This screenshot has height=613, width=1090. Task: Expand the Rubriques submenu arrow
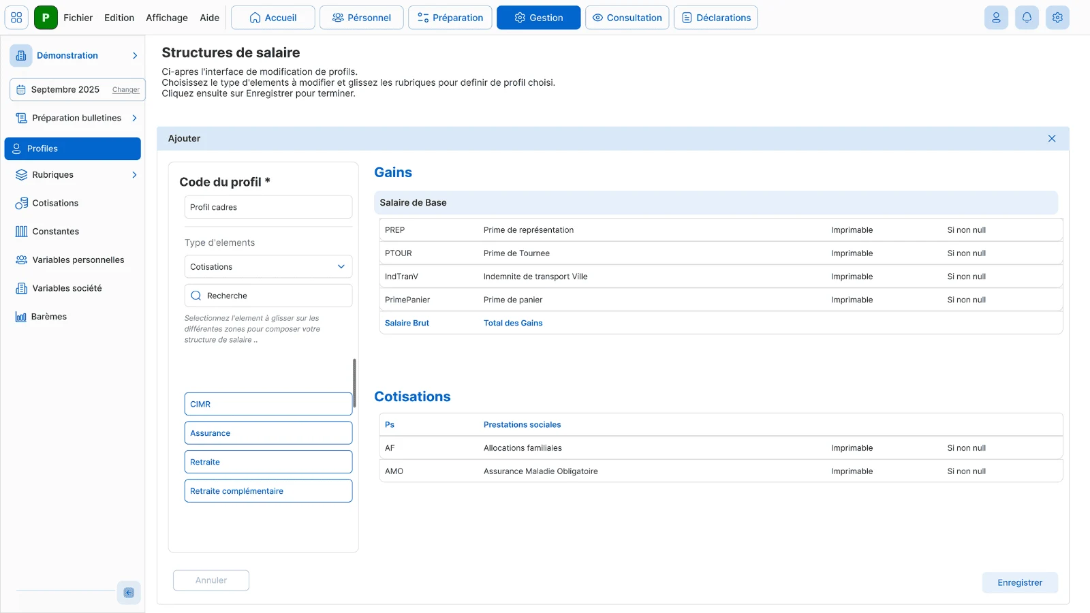tap(134, 175)
